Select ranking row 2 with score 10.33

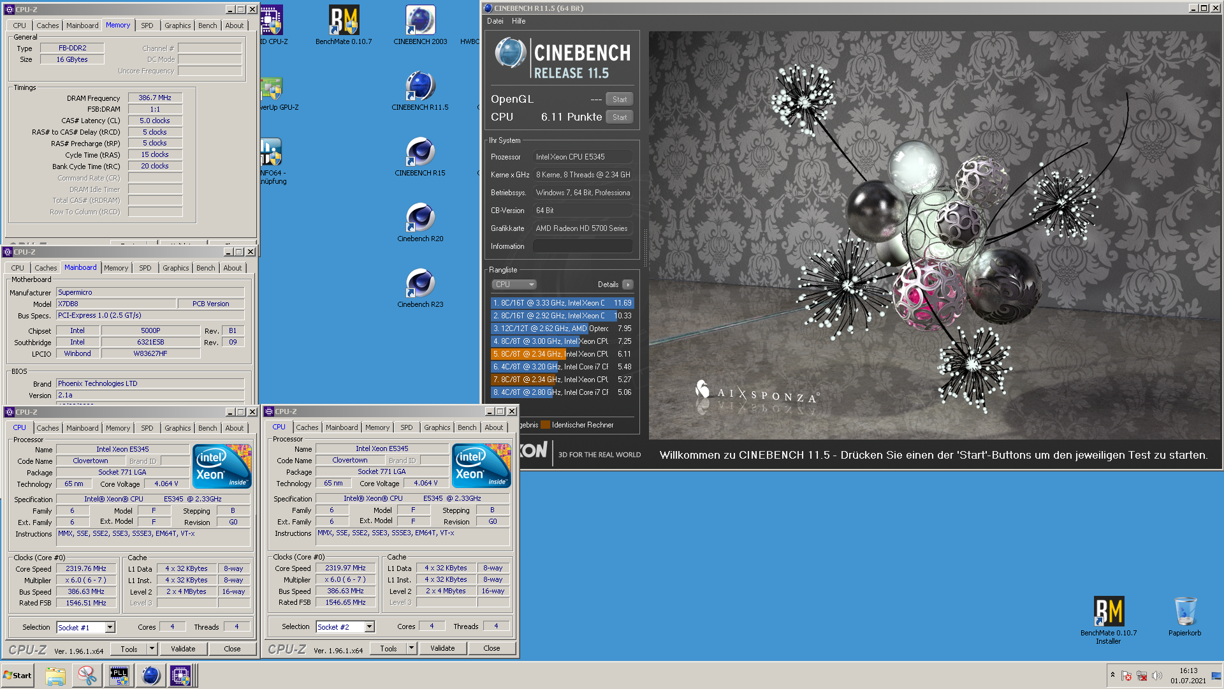pos(562,316)
